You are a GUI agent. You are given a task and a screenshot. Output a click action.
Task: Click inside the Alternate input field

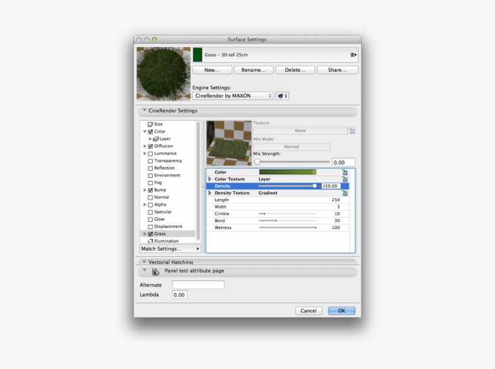(198, 285)
